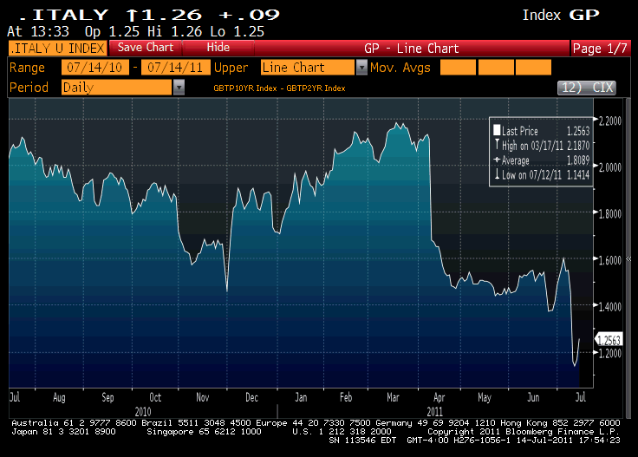Click the GBTP10YR Index - GBTP2YR Index label

tap(279, 88)
